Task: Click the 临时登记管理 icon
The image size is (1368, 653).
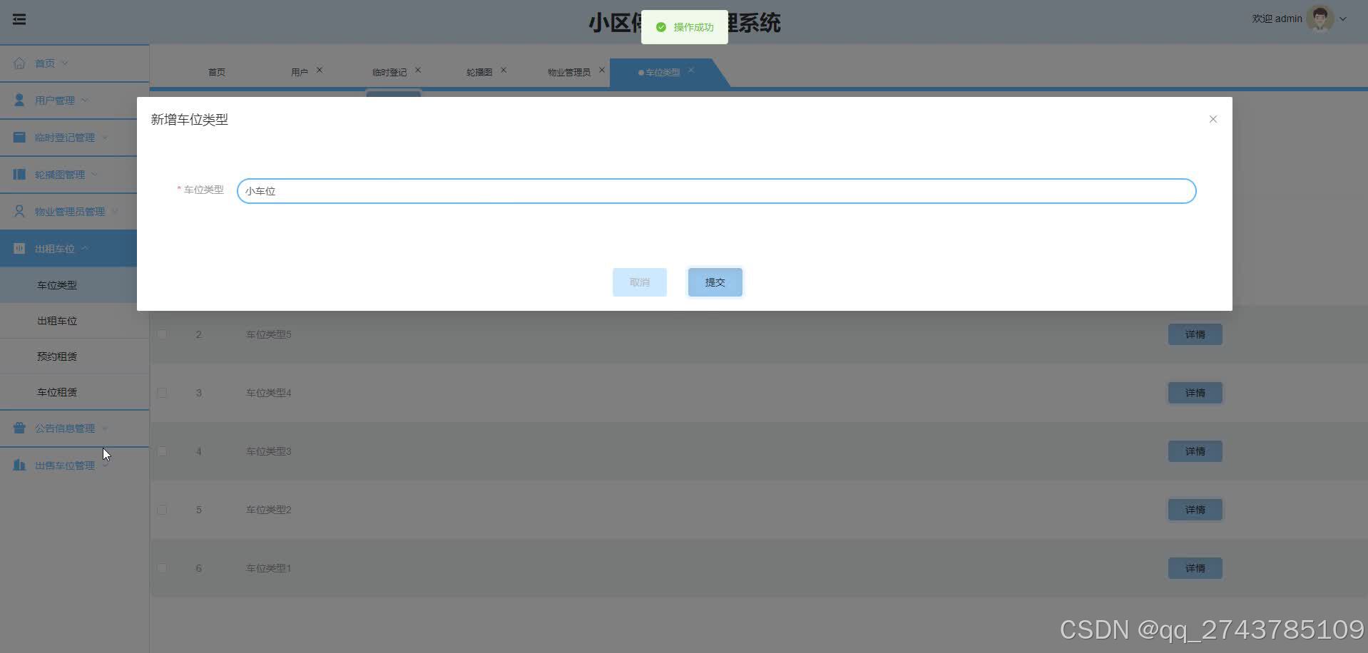Action: pos(19,137)
